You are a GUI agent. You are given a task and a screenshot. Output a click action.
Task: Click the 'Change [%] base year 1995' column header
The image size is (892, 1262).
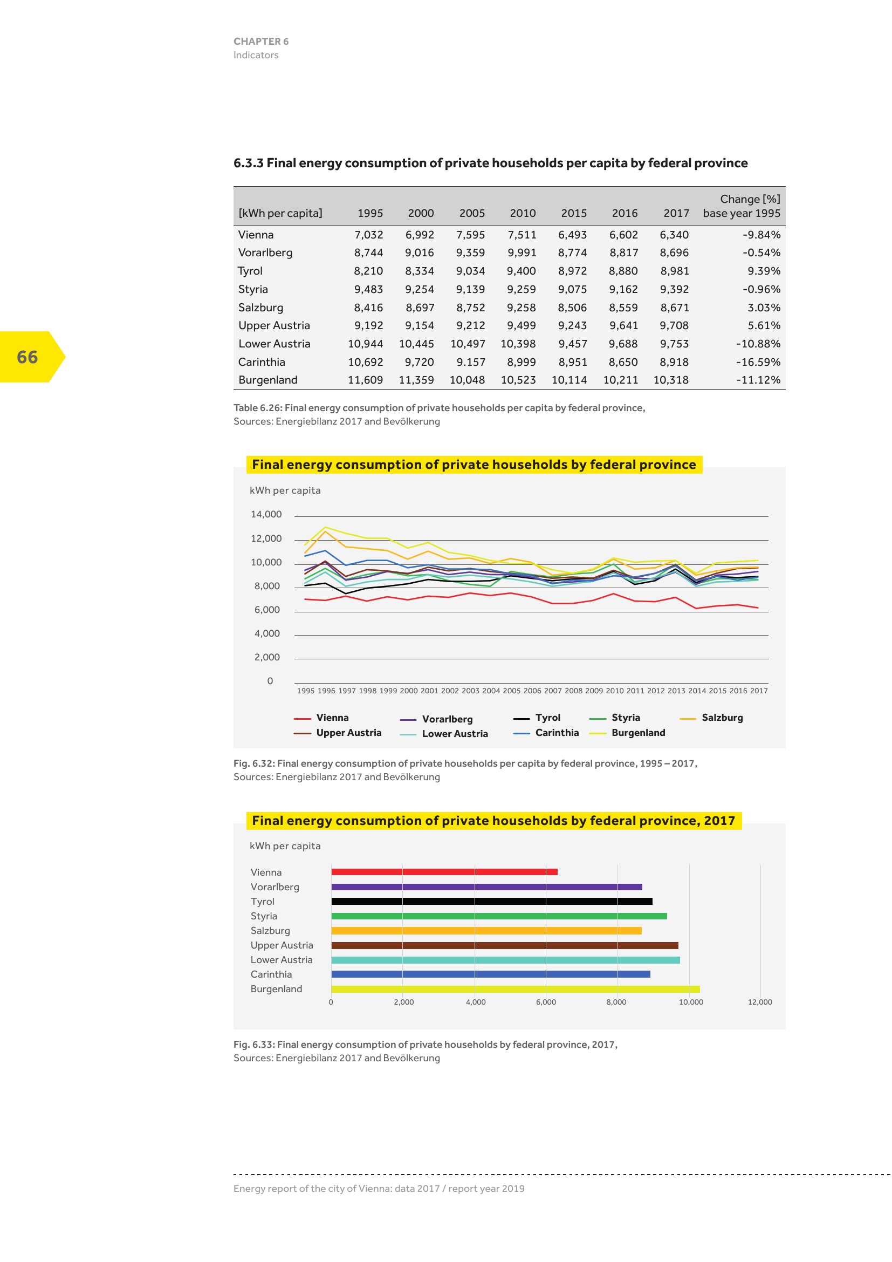click(741, 206)
